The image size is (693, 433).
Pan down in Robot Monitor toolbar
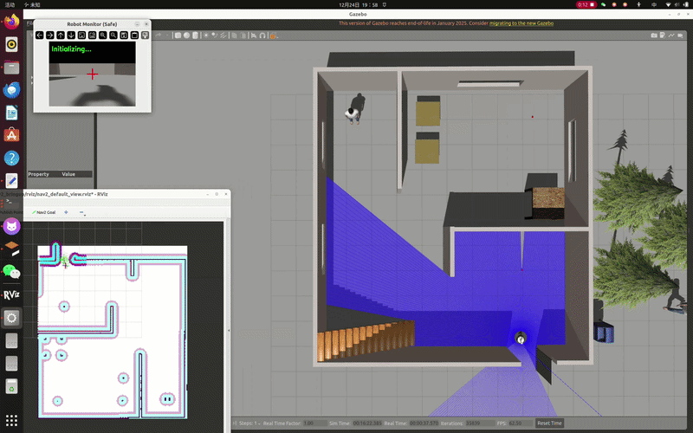click(71, 35)
